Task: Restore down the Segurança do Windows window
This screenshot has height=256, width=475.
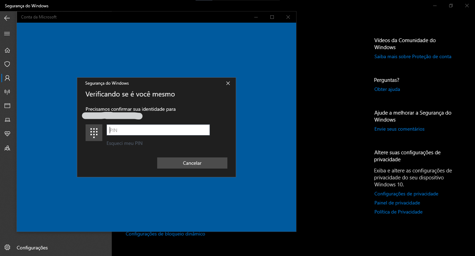Action: 451,6
